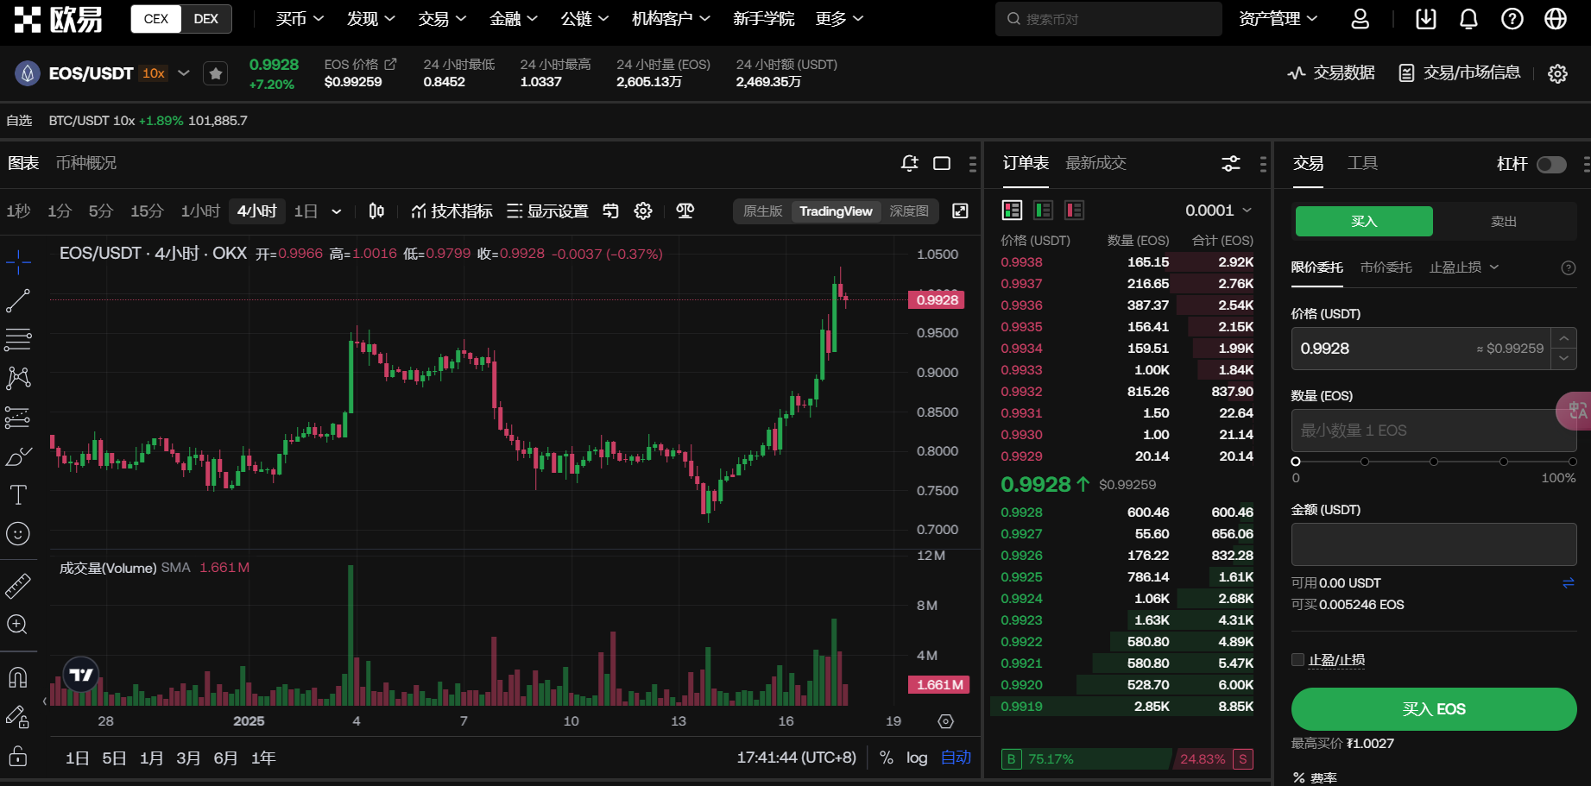Open chart settings gear in toolbar
Viewport: 1591px width, 786px height.
point(643,211)
